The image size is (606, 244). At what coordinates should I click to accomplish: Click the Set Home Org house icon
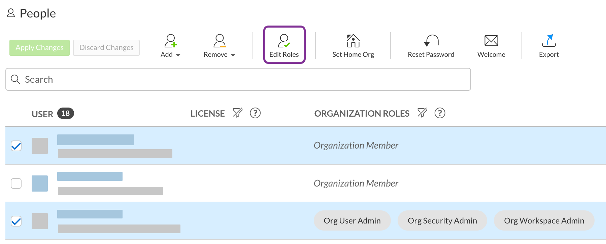(353, 41)
